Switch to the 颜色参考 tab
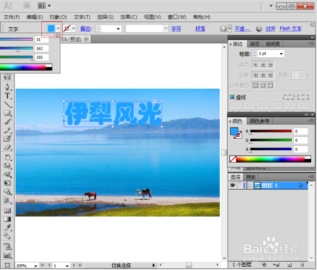Image resolution: width=317 pixels, height=270 pixels. 259,121
